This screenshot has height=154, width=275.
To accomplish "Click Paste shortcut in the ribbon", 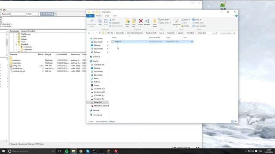I will point(116,26).
